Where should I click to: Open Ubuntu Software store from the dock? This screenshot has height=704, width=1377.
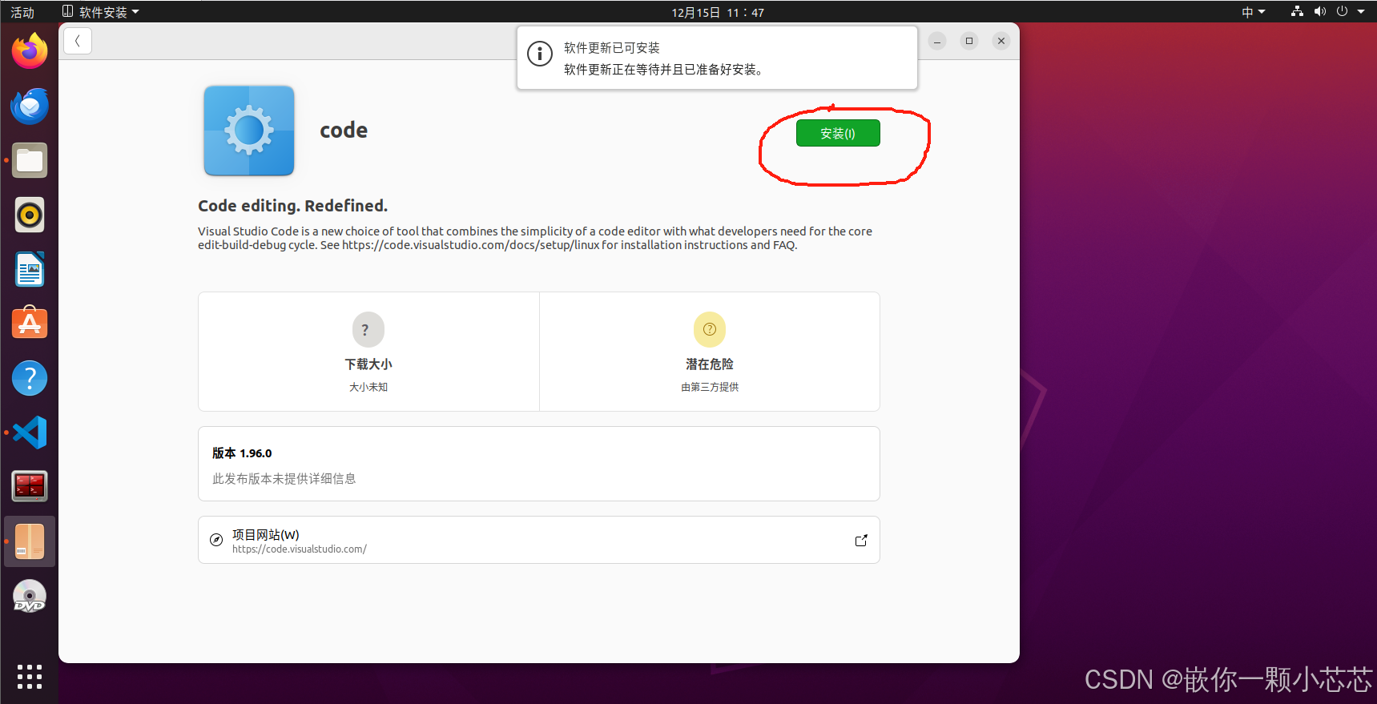[30, 323]
